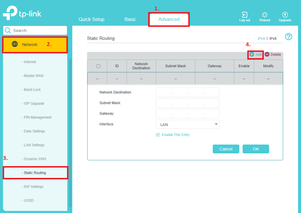The height and width of the screenshot is (213, 301).
Task: Open the Quick Setup tab
Action: pyautogui.click(x=91, y=19)
